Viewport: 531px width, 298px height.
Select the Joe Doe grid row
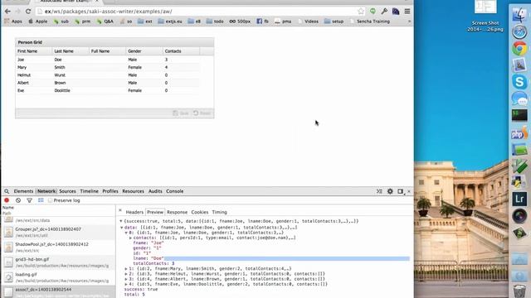tap(108, 60)
